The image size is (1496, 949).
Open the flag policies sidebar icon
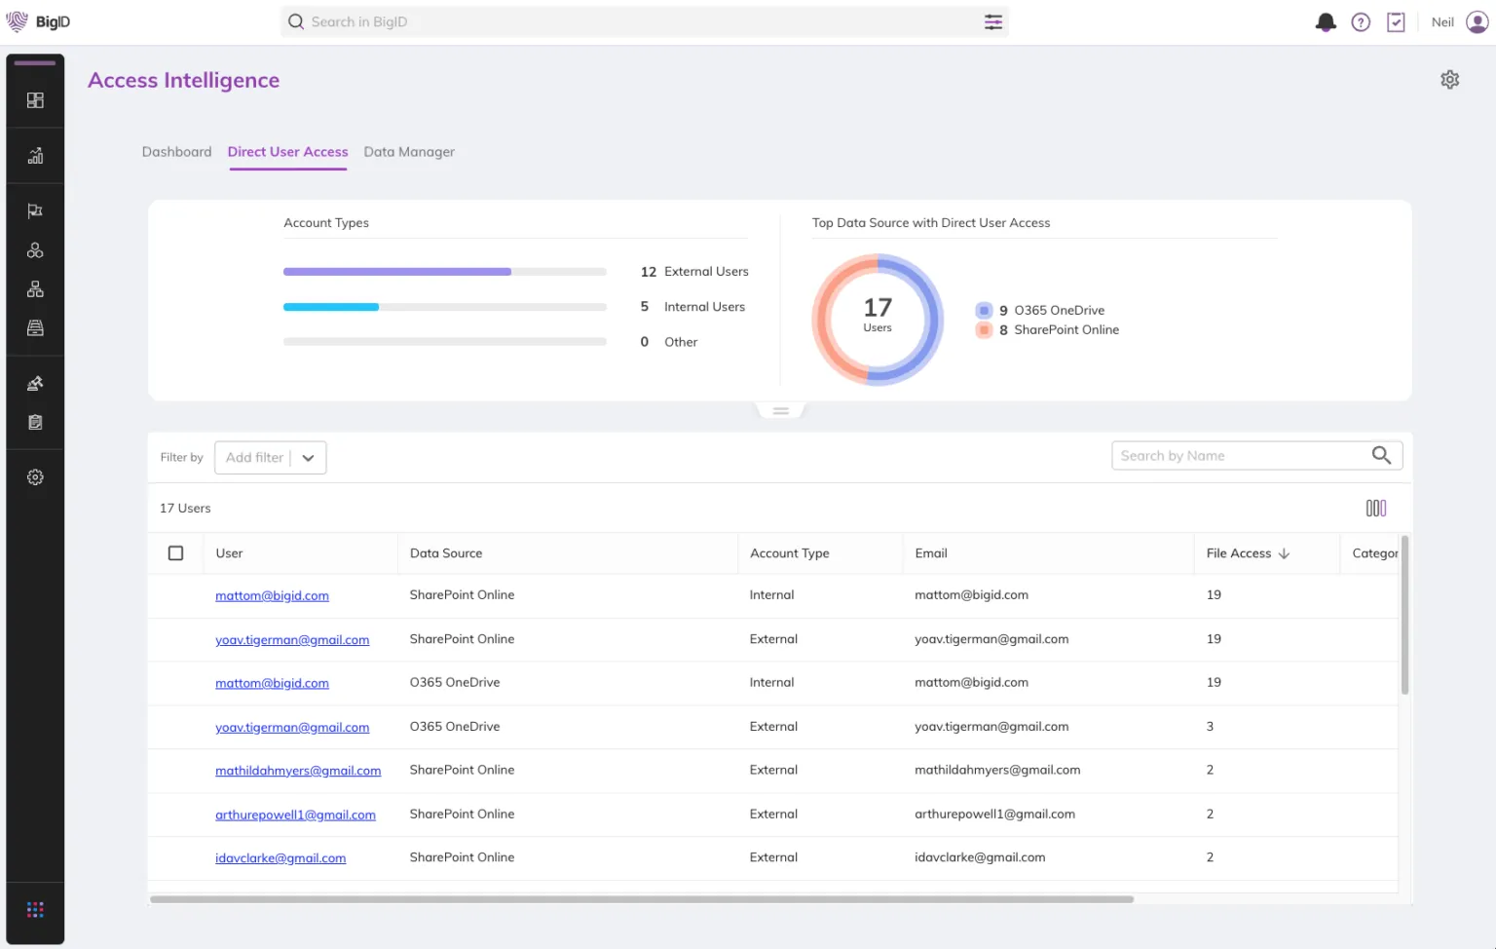pos(35,211)
